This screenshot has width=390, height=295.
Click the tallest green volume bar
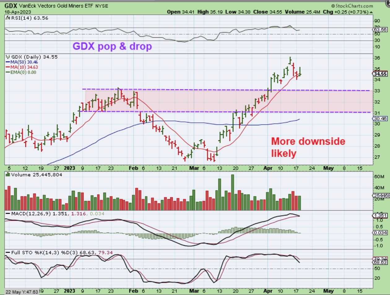[x=232, y=192]
